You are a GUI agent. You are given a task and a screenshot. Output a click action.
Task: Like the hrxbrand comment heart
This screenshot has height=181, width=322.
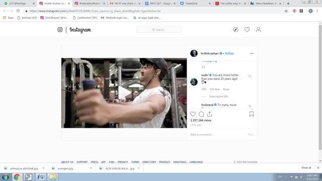pyautogui.click(x=250, y=106)
